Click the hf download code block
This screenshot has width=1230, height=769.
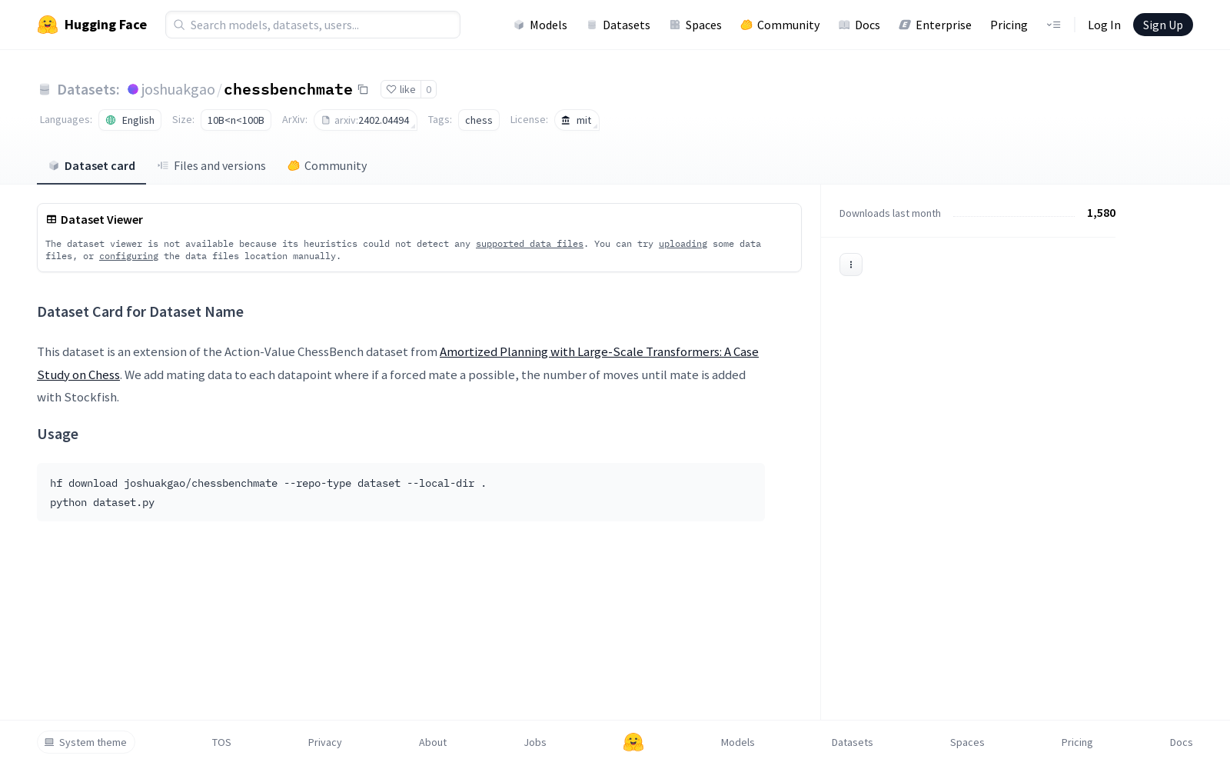[401, 492]
